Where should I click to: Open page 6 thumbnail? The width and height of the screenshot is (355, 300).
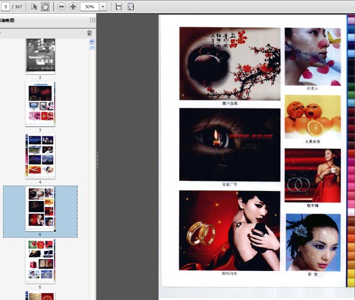(40, 261)
